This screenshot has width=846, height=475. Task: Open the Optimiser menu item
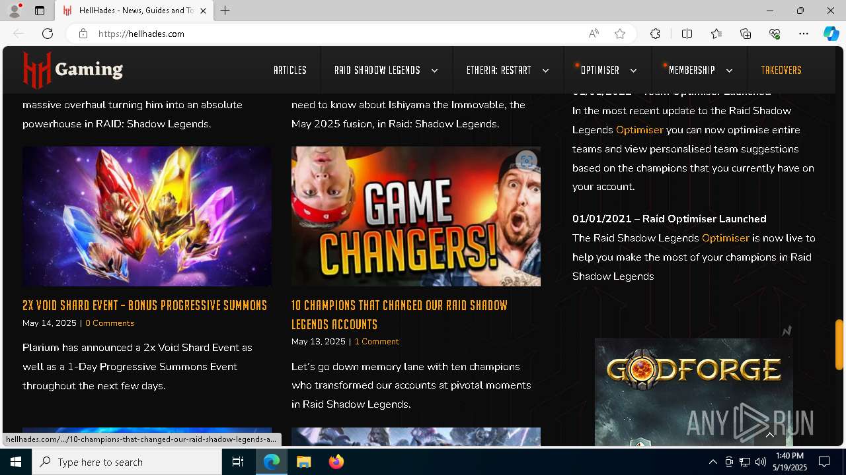pos(599,70)
